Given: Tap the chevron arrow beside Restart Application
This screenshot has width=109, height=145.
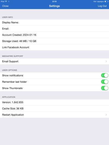Looking at the screenshot, I should (x=106, y=115).
